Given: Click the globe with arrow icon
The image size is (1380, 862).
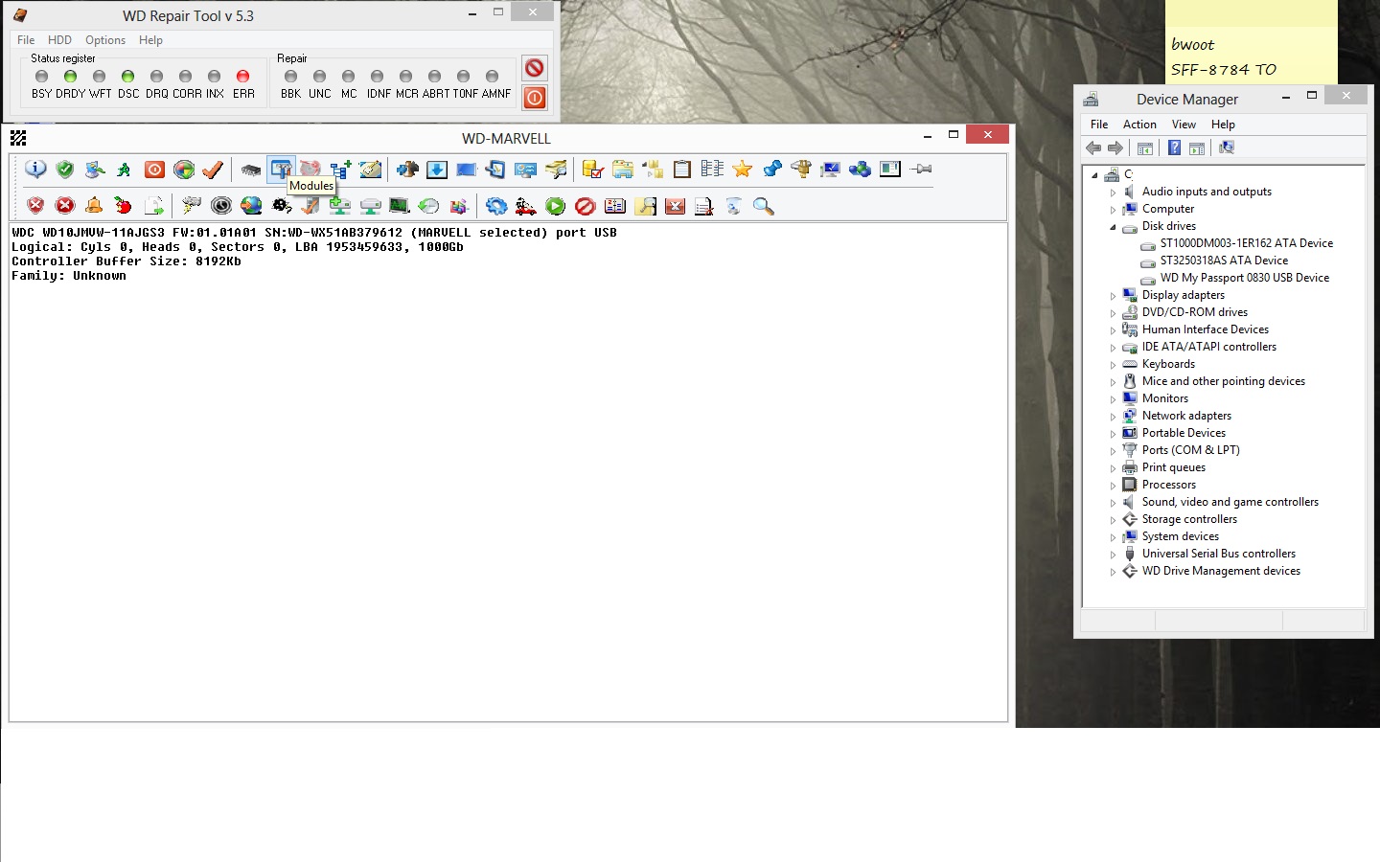Looking at the screenshot, I should (251, 206).
